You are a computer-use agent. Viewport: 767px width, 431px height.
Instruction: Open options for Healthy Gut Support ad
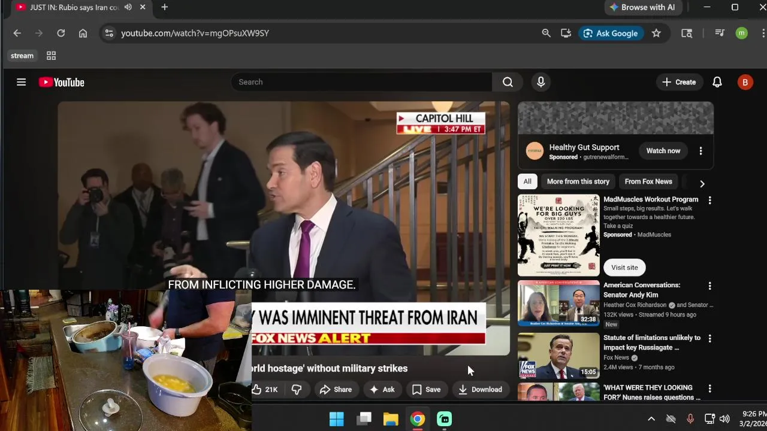[x=700, y=151]
